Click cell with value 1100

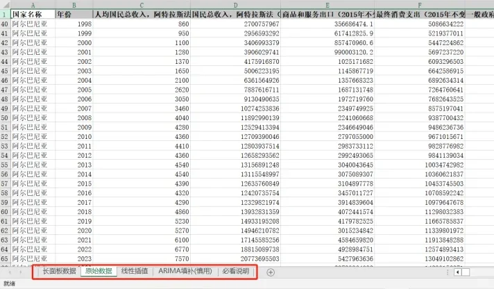[x=142, y=42]
